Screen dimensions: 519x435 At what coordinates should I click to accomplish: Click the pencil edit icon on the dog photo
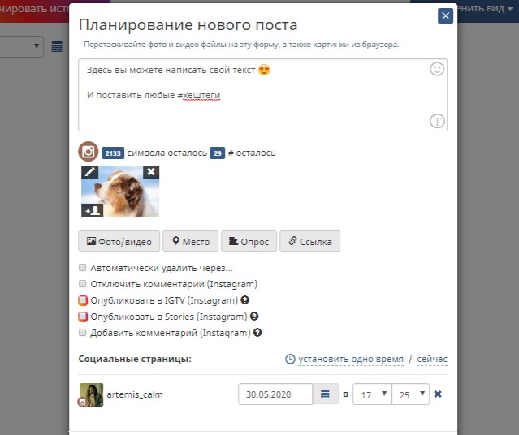pyautogui.click(x=89, y=172)
